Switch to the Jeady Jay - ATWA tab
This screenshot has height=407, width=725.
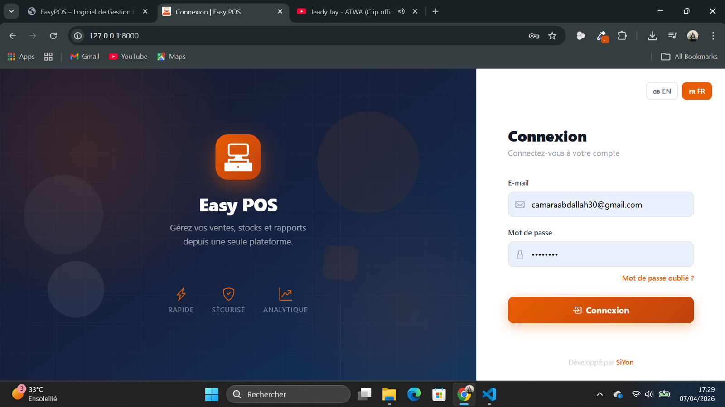pos(351,12)
